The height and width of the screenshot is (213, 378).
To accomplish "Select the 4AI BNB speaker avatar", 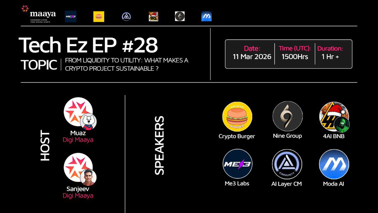I will [x=334, y=116].
